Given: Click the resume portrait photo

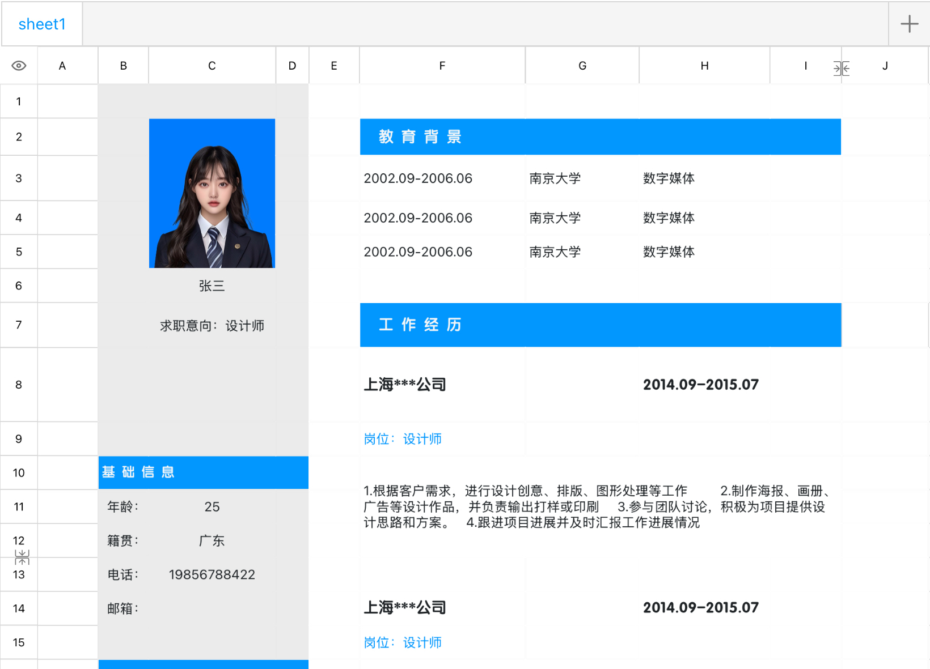Looking at the screenshot, I should click(212, 193).
